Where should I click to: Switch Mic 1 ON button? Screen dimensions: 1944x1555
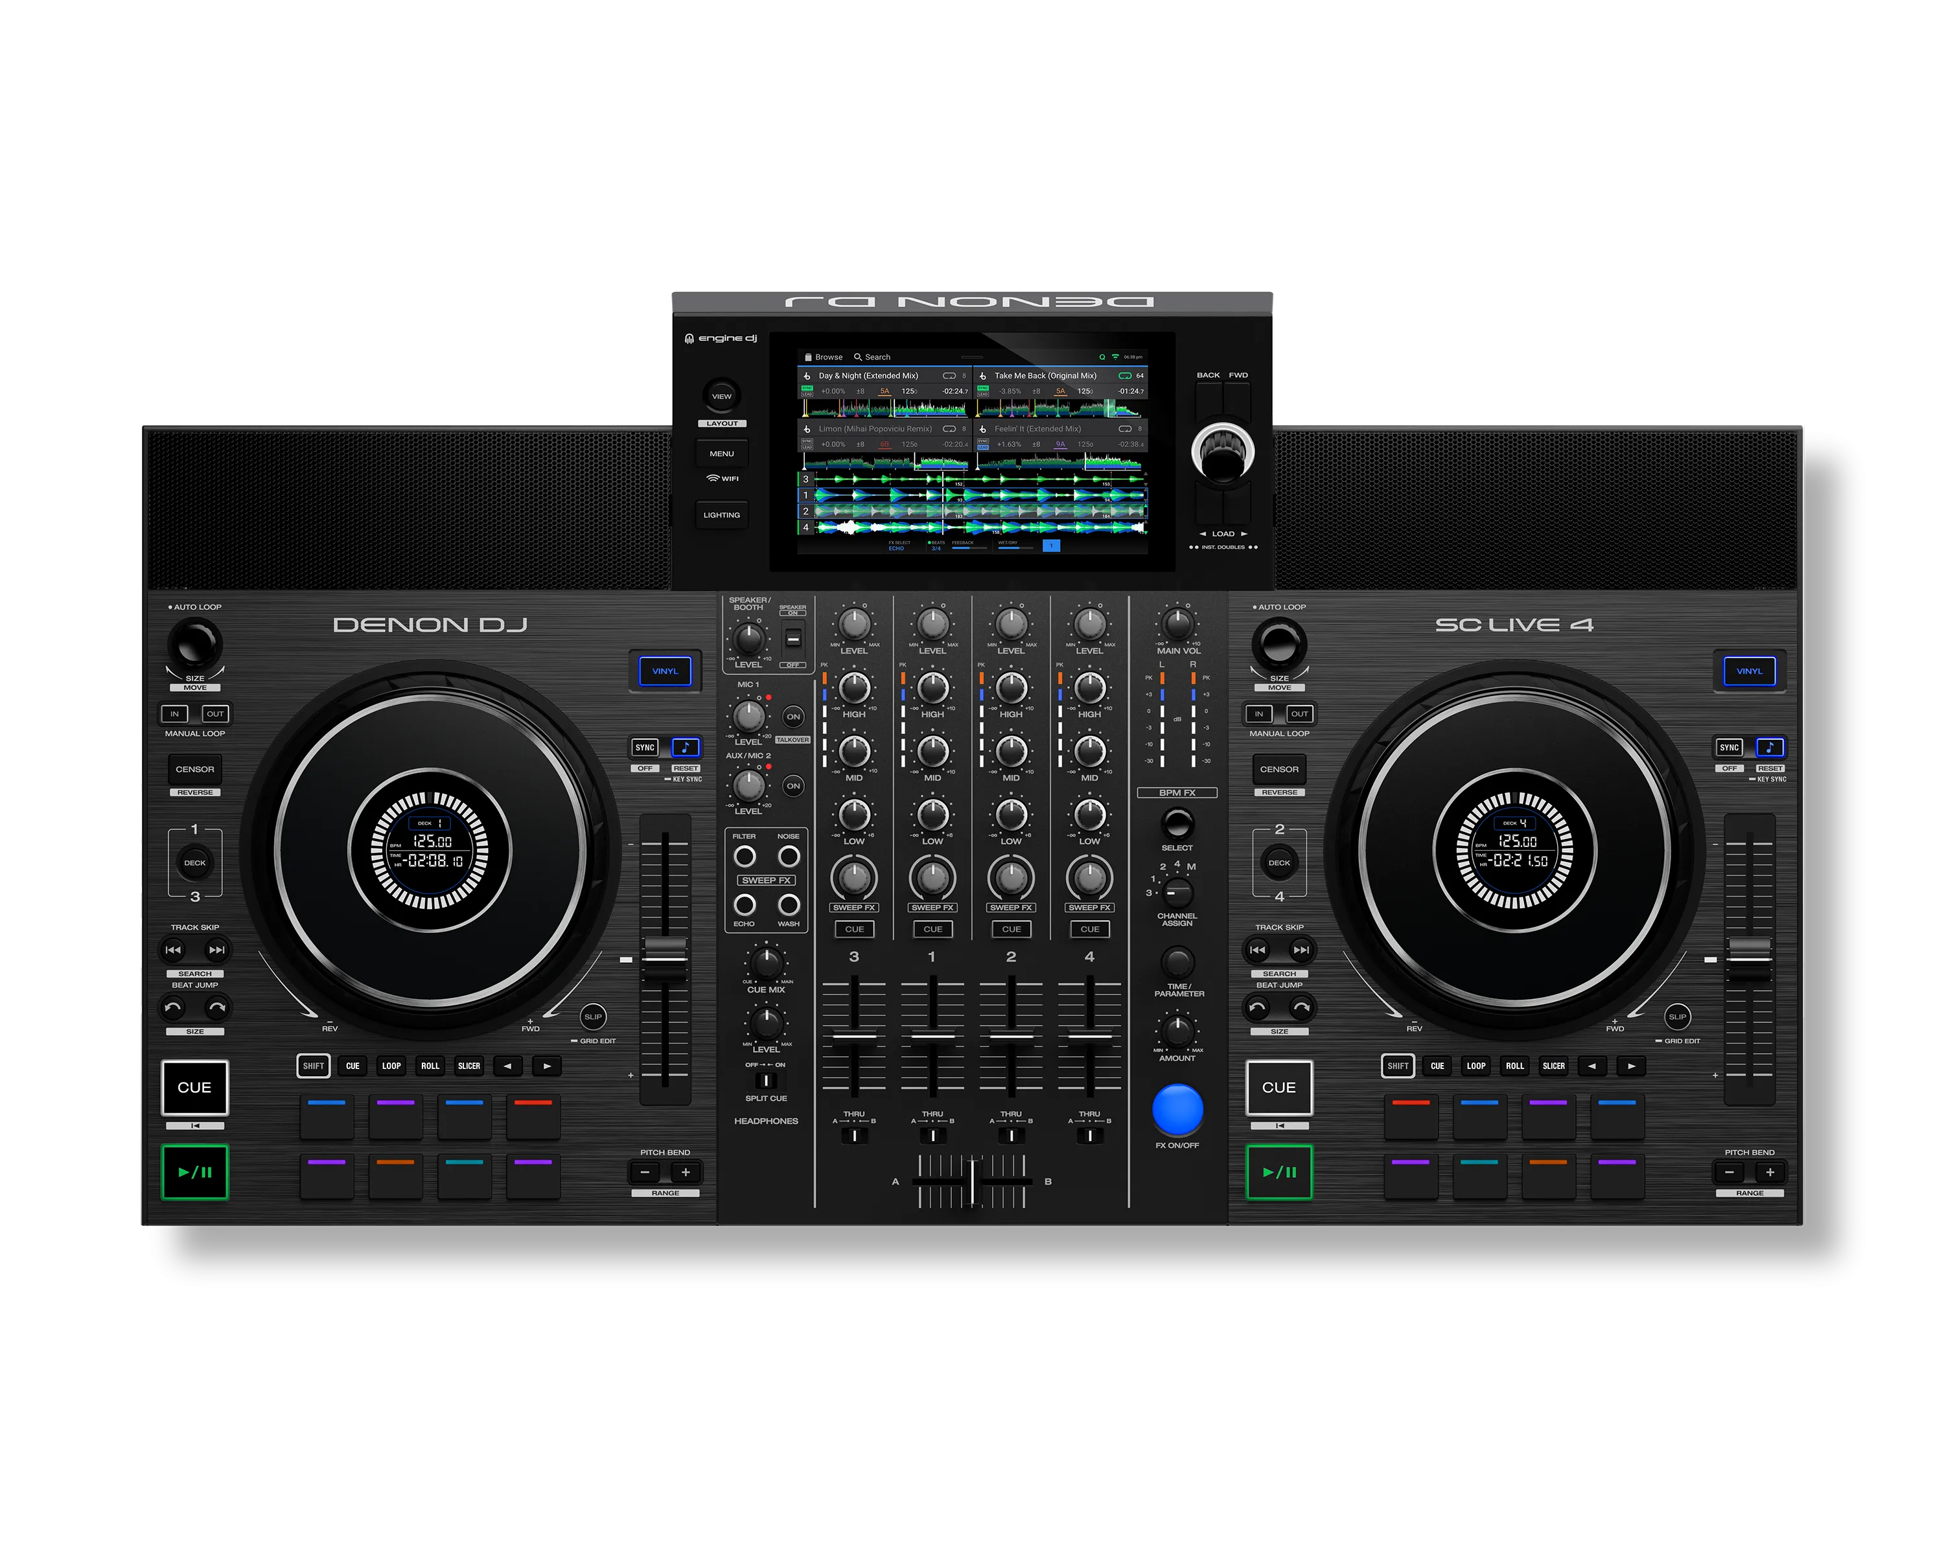pos(793,717)
